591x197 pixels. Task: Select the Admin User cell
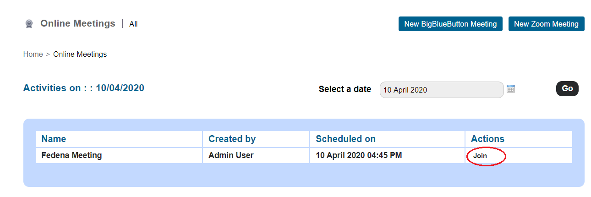[x=256, y=155]
